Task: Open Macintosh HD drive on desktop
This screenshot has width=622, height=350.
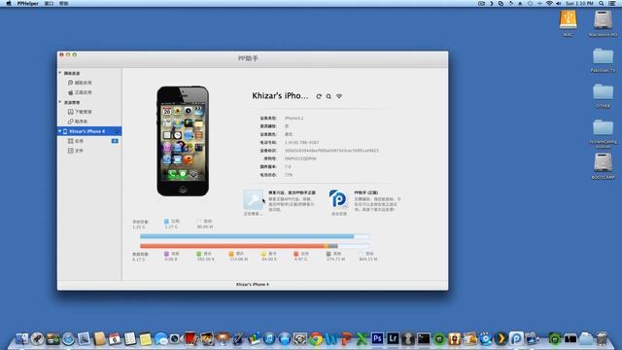Action: [603, 23]
